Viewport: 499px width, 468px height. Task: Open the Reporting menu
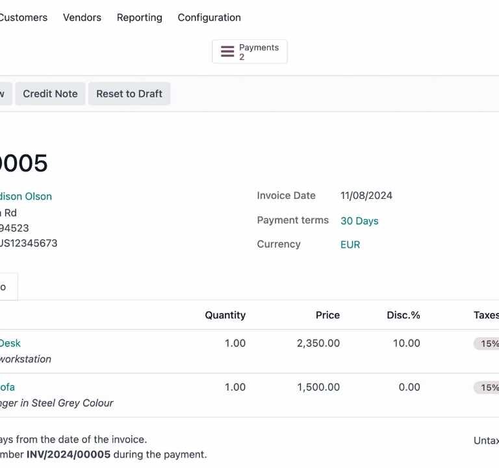pyautogui.click(x=139, y=18)
